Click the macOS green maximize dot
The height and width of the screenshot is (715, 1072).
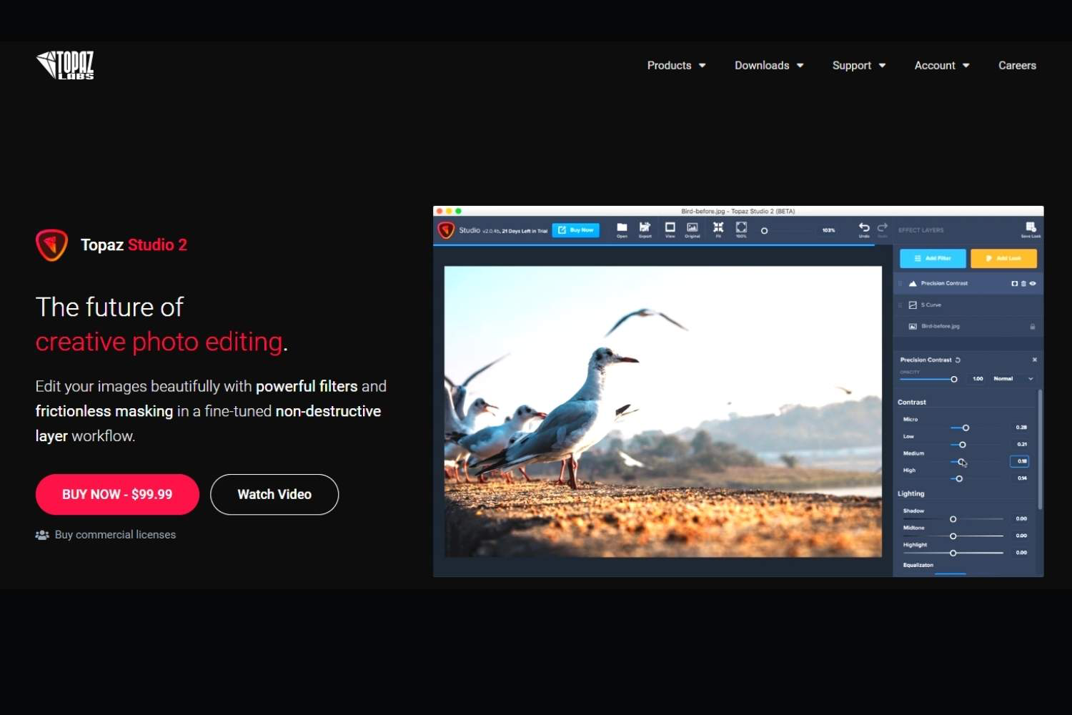[459, 211]
